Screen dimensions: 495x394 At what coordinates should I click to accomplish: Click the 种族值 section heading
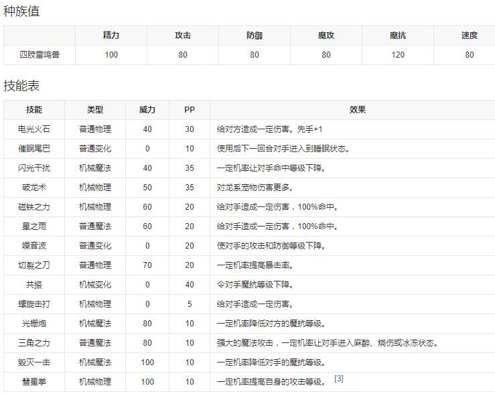21,11
